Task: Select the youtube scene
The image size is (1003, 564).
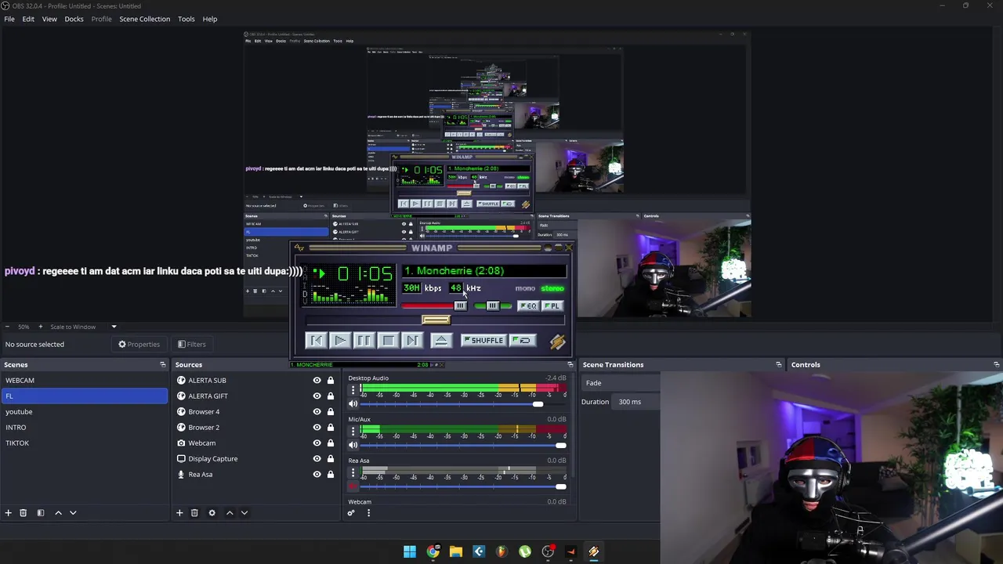Action: [84, 411]
